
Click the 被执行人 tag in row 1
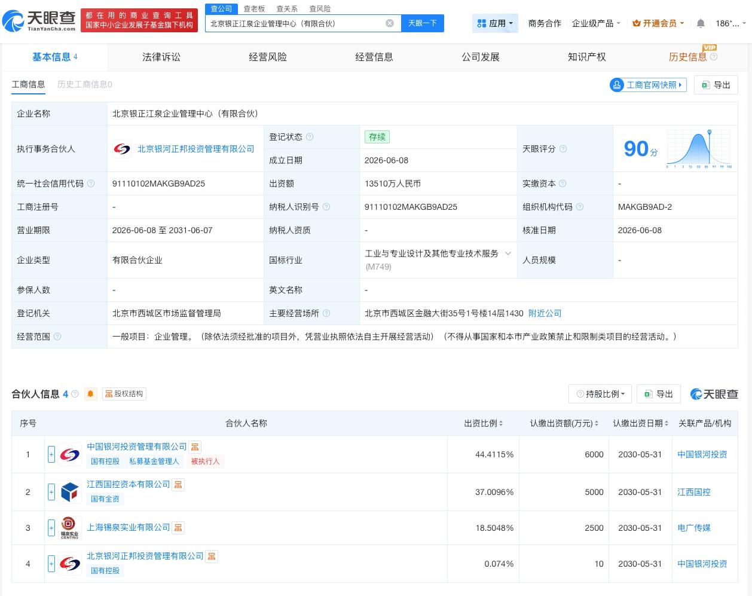[x=205, y=461]
